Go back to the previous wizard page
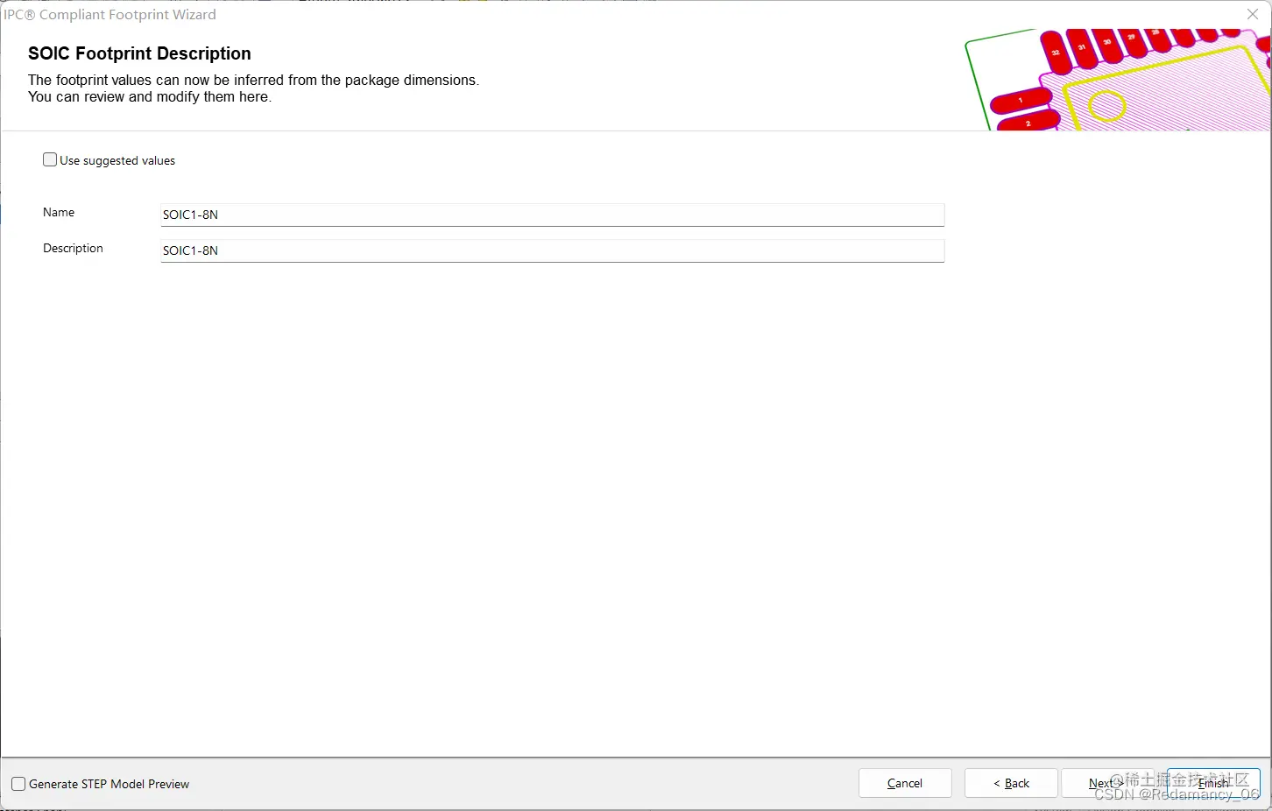The image size is (1272, 811). pos(1011,783)
